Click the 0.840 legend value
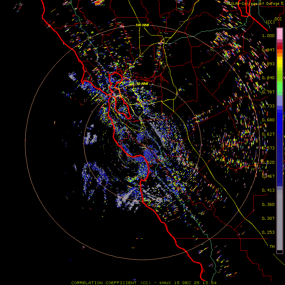The height and width of the screenshot is (285, 285). pyautogui.click(x=268, y=78)
